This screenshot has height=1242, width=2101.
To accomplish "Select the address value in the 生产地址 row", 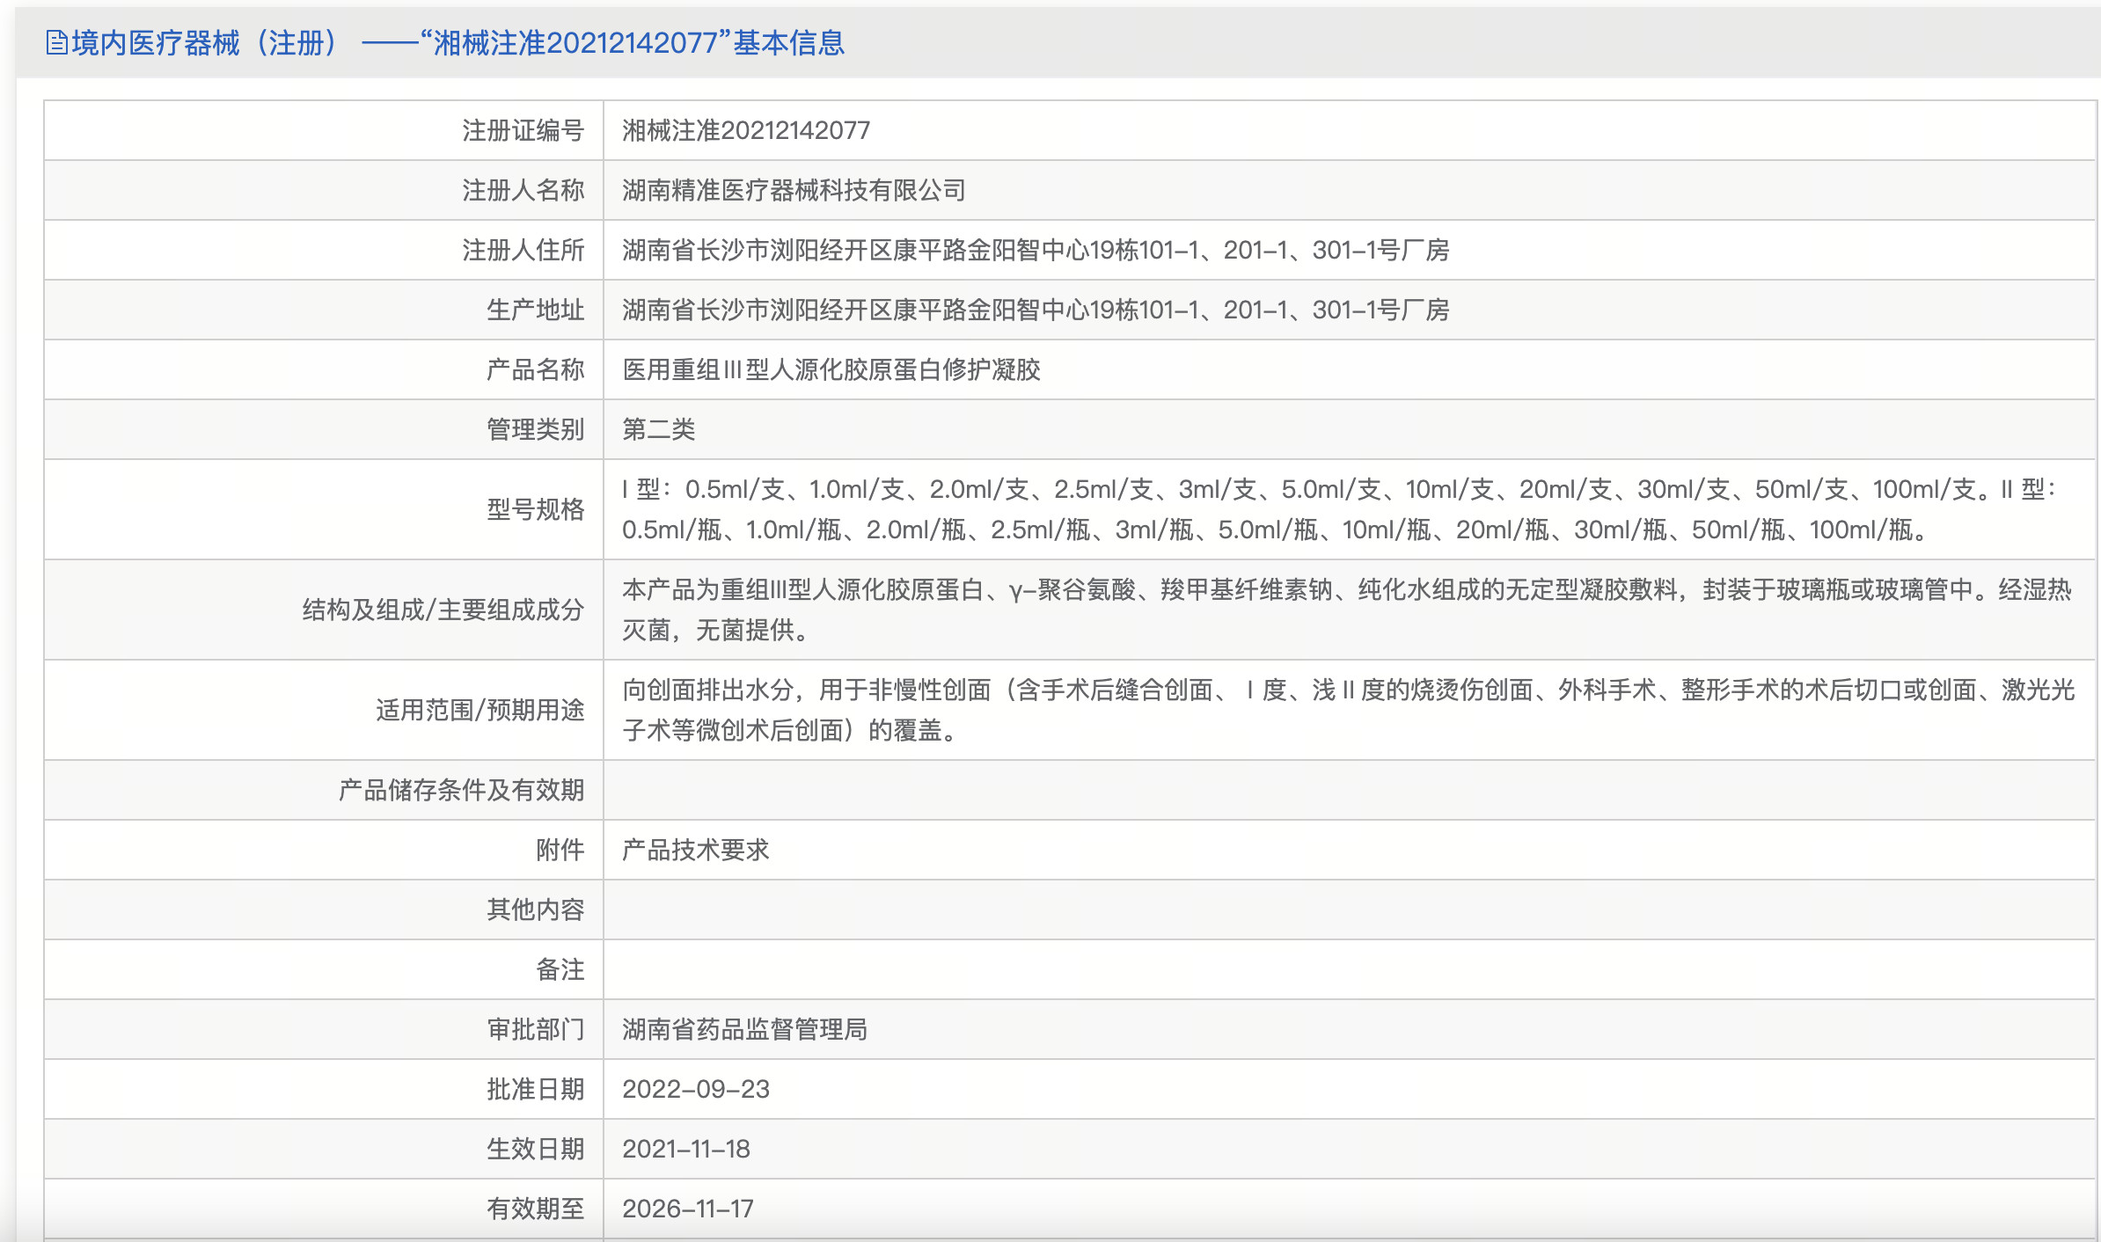I will pyautogui.click(x=1036, y=310).
